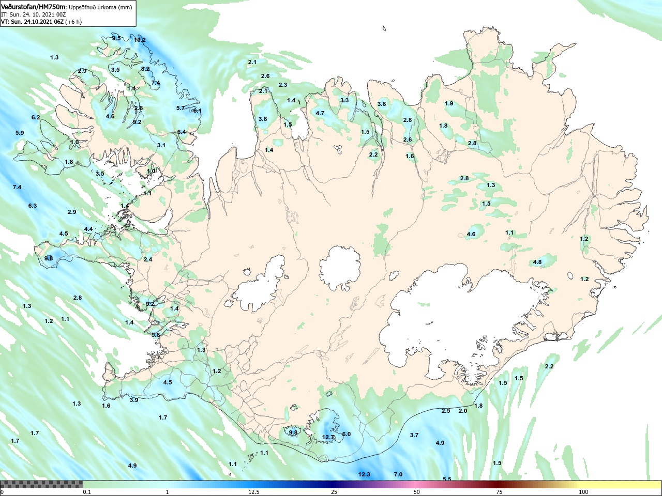Click the 8.2 precipitation value

pyautogui.click(x=145, y=69)
